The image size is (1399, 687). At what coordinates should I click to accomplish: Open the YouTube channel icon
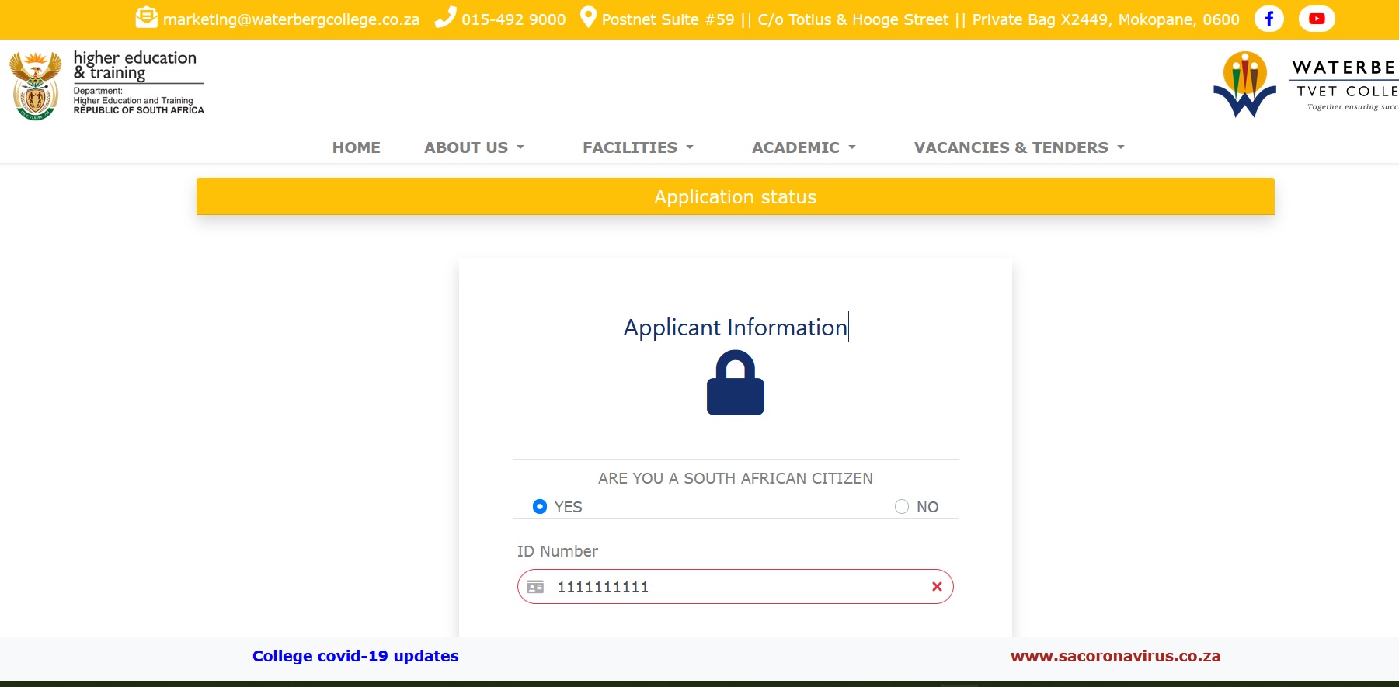1317,19
